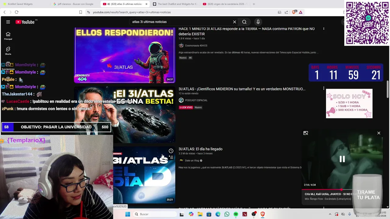Open the Date un Vlog channel name
Screen dimensions: 390x219
click(192, 161)
